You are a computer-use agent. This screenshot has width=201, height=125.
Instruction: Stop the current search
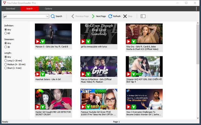coord(128,16)
